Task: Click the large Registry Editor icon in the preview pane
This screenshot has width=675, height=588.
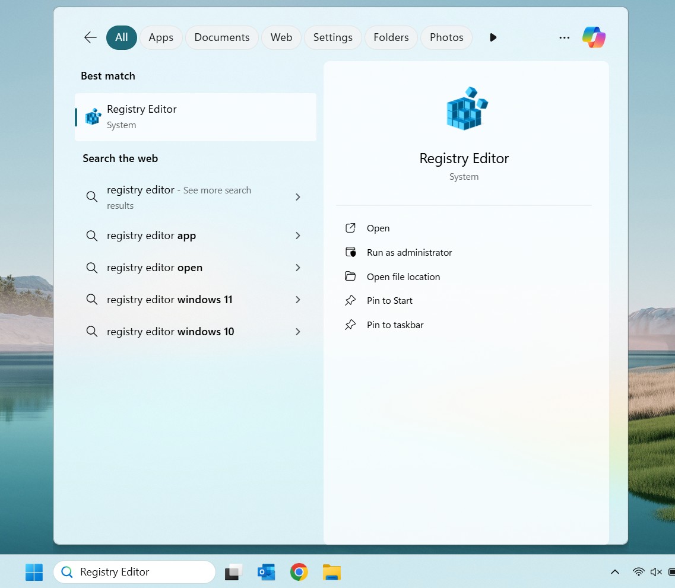Action: [x=467, y=108]
